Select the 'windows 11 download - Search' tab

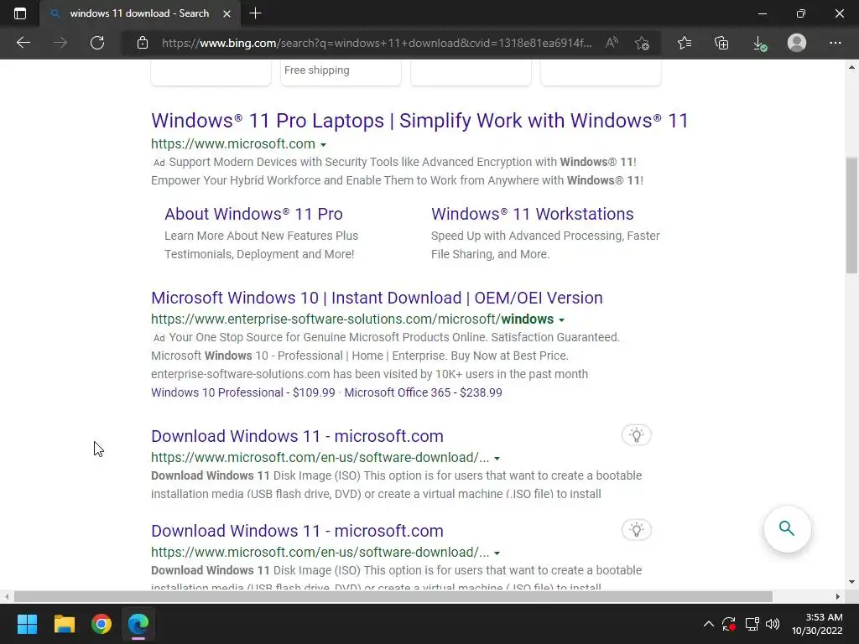[x=140, y=13]
